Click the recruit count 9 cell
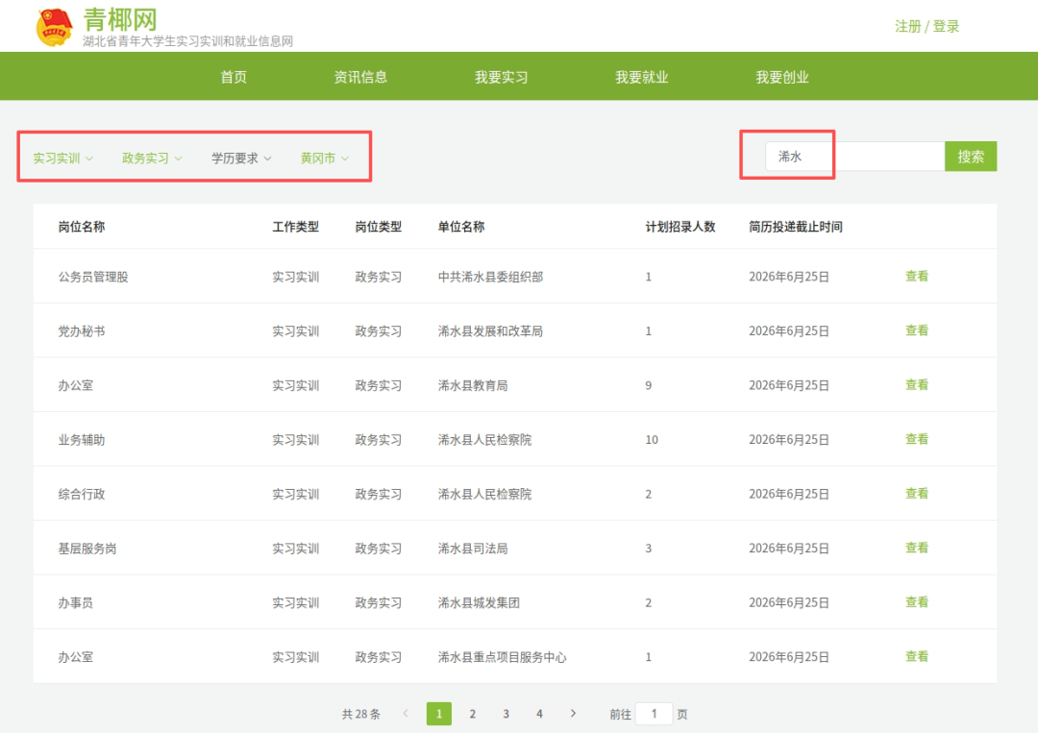This screenshot has height=733, width=1038. point(648,385)
